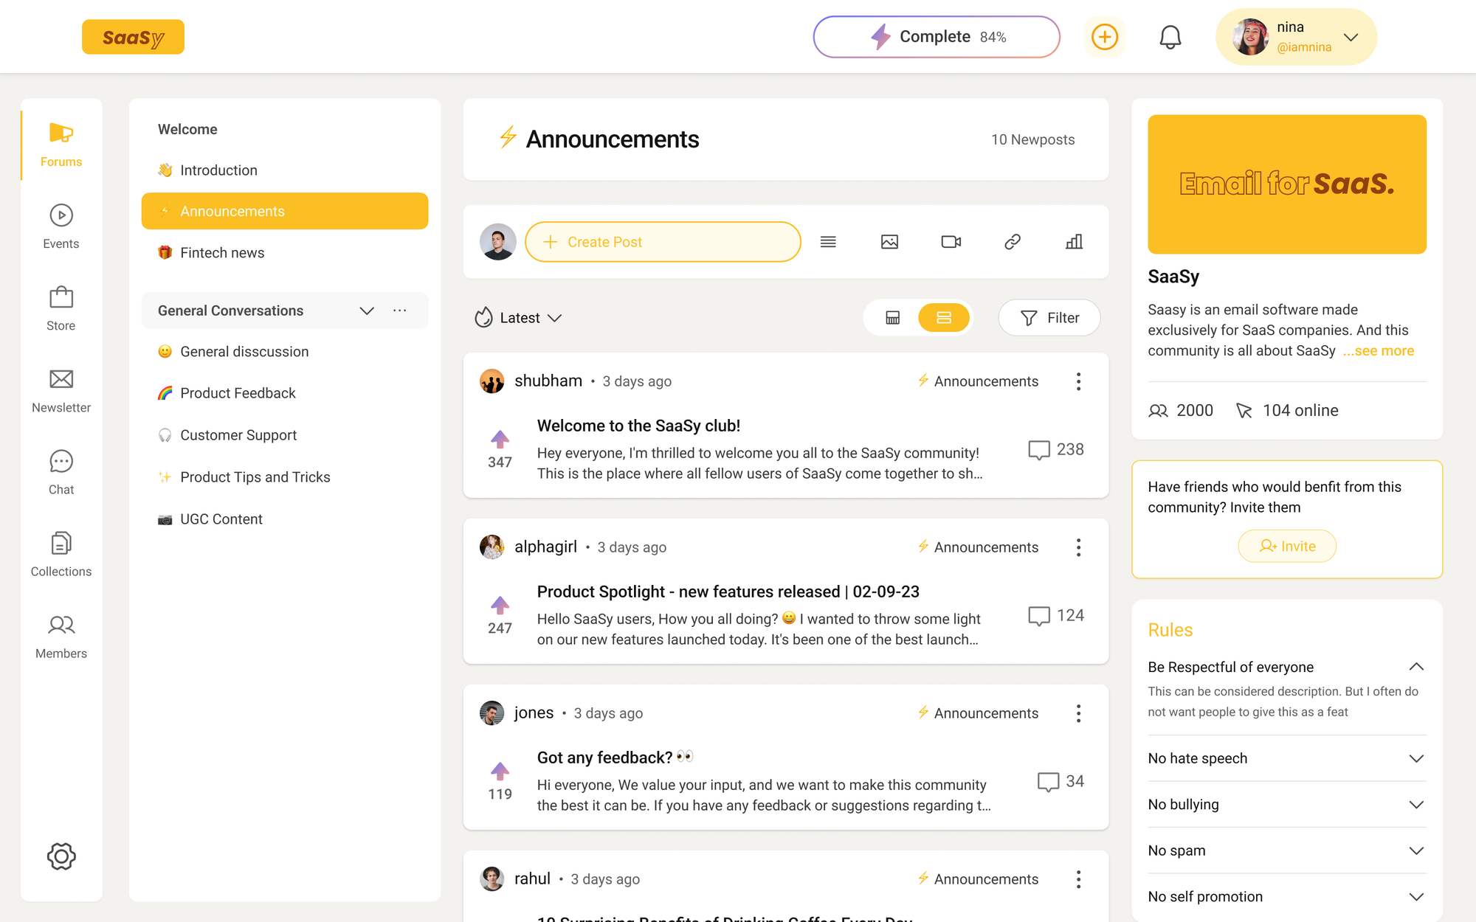
Task: Expand the General Conversations section
Action: coord(365,311)
